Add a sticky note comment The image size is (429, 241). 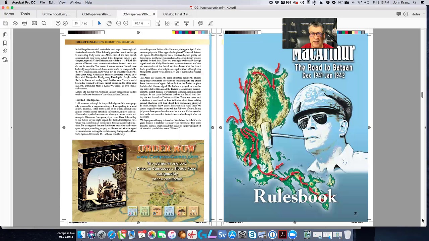[200, 23]
